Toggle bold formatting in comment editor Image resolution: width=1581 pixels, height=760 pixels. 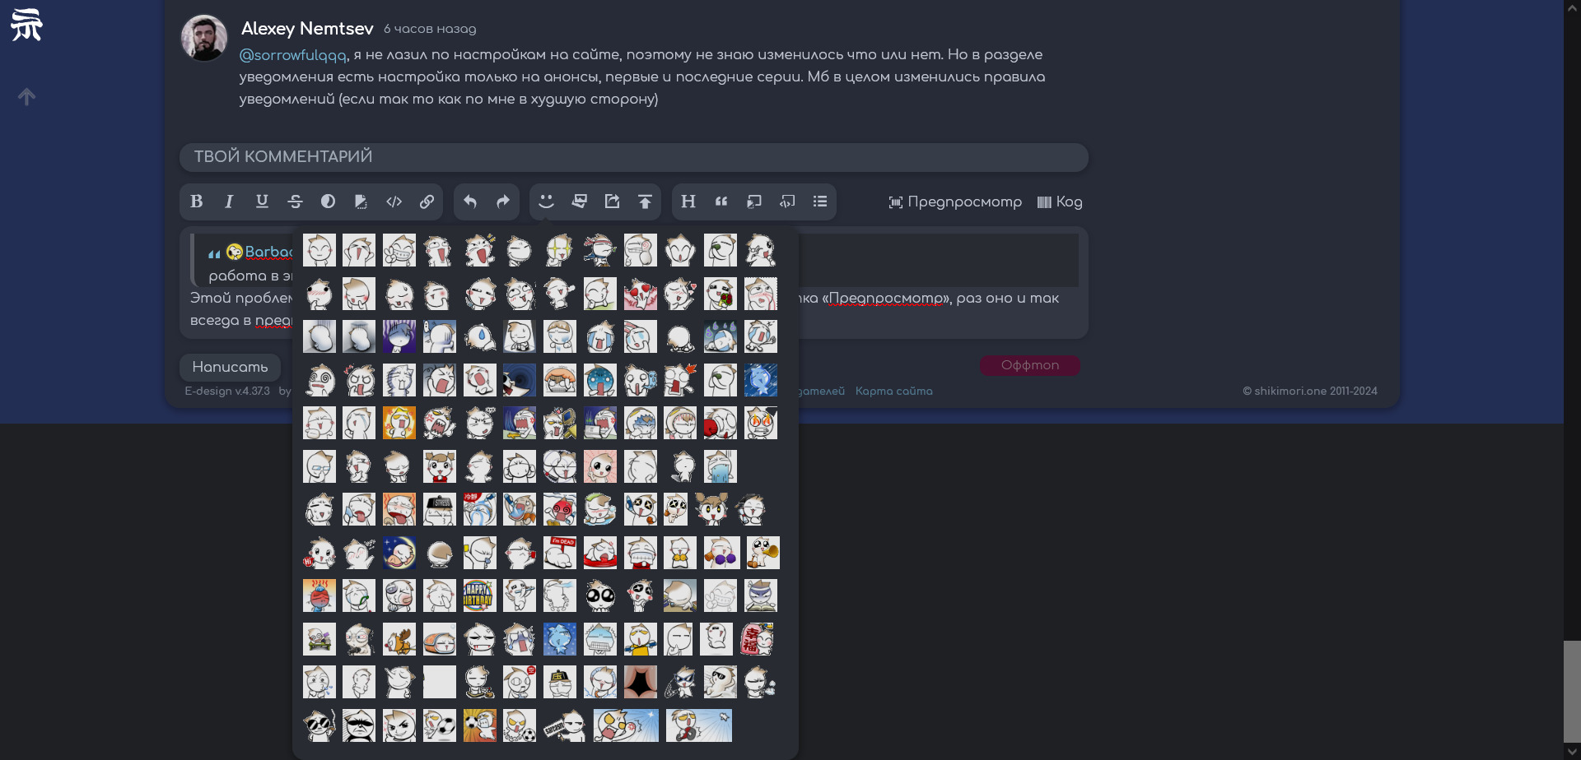click(196, 202)
